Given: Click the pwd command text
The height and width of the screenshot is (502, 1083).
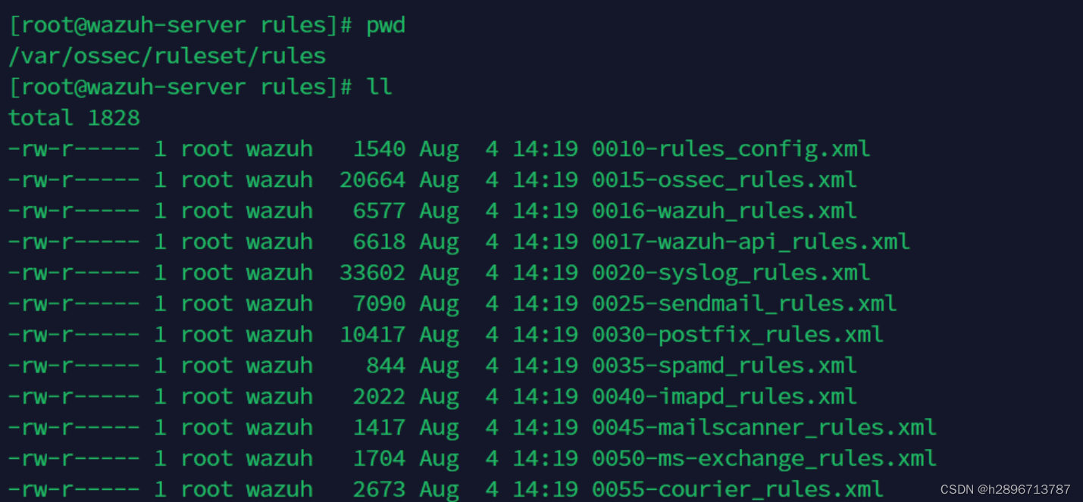Looking at the screenshot, I should [x=386, y=26].
